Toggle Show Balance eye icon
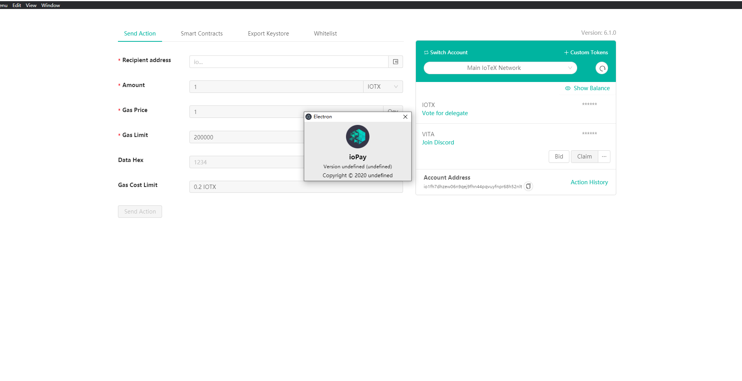 tap(568, 88)
